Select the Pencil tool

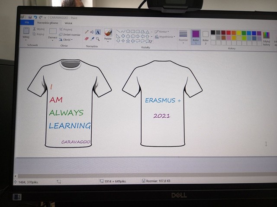[x=87, y=31]
